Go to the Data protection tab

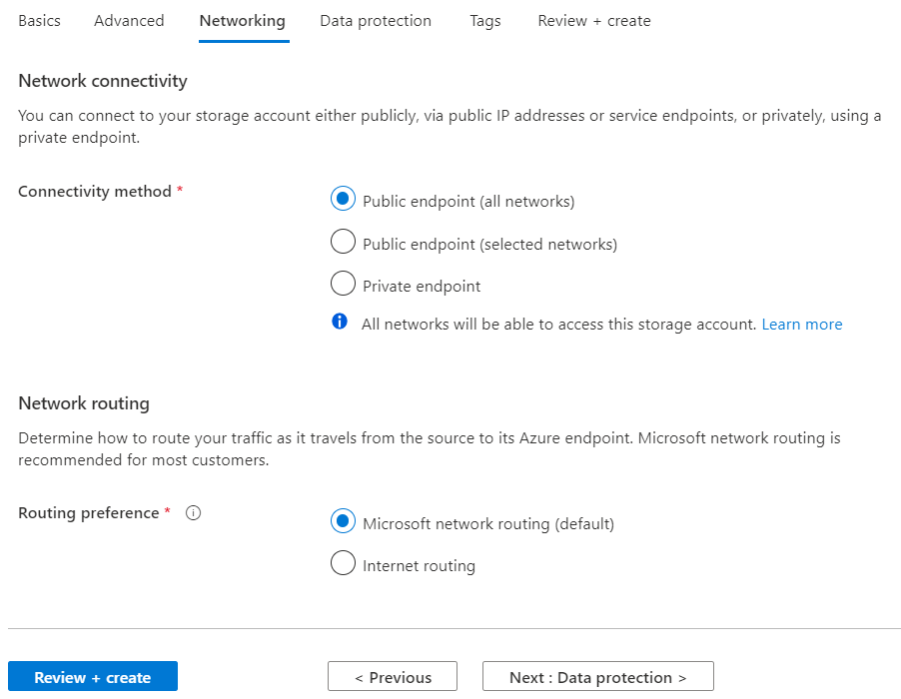click(x=376, y=21)
